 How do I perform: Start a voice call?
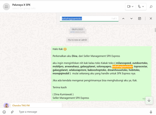[x=139, y=7]
